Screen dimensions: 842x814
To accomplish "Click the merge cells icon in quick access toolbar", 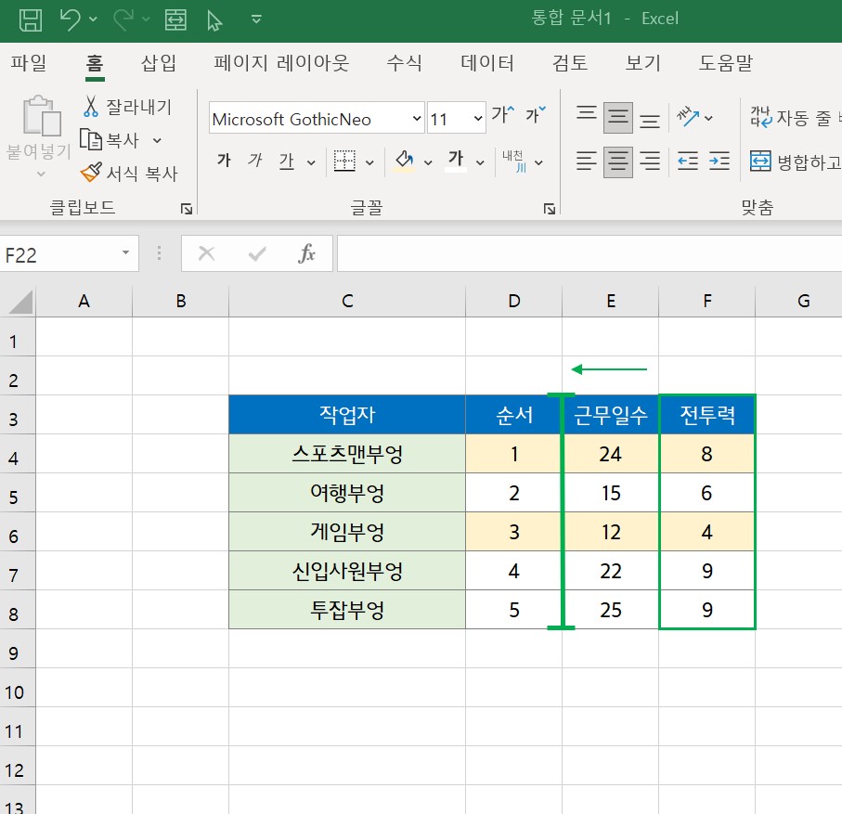I will pos(175,19).
